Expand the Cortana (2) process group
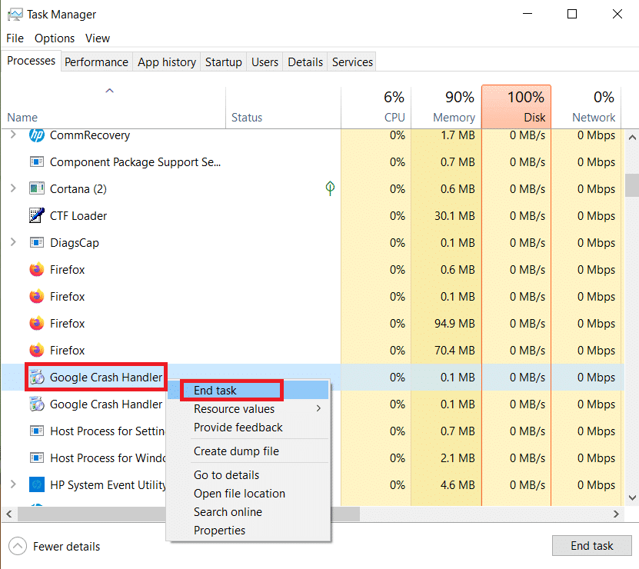Viewport: 639px width, 569px height. [x=13, y=189]
